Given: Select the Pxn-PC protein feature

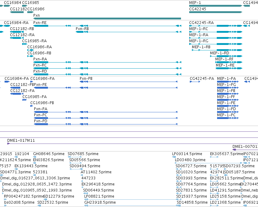Looking at the screenshot, I should (106, 118).
